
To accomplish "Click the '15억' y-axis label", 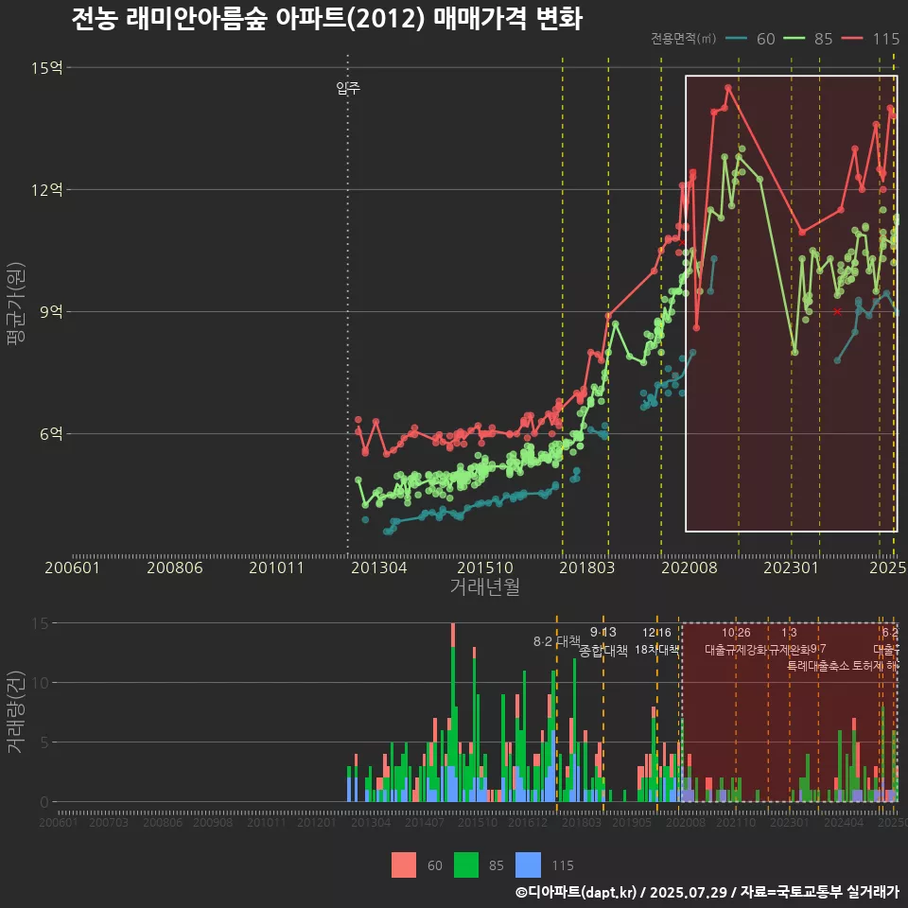I will [47, 68].
